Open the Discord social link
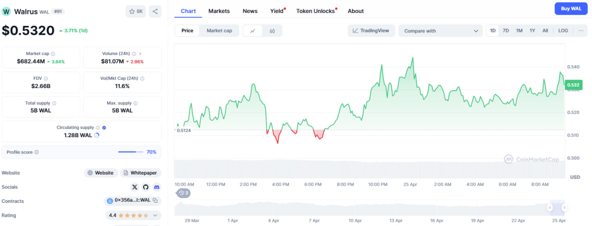The width and height of the screenshot is (592, 226). pos(157,187)
